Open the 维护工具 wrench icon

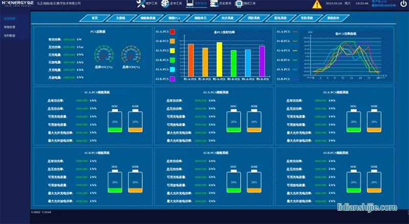(141, 4)
